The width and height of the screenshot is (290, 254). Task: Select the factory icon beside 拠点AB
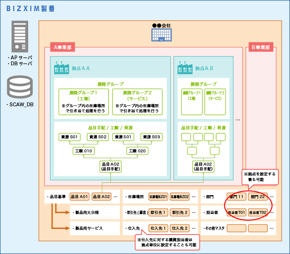click(185, 67)
